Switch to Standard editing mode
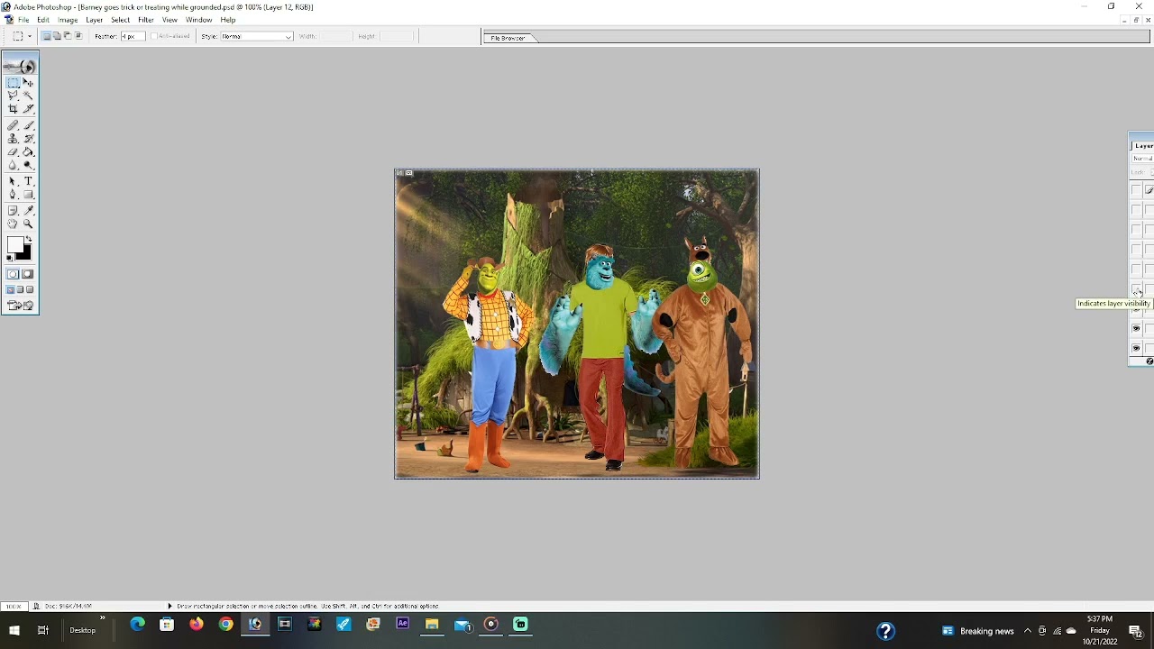This screenshot has height=649, width=1154. pyautogui.click(x=14, y=273)
